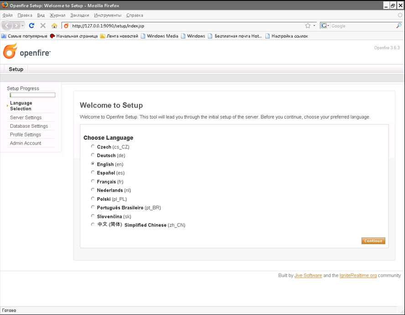Click the orange Continue button
The image size is (405, 315).
point(373,241)
